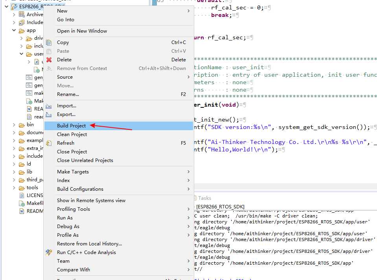The height and width of the screenshot is (280, 377).
Task: Select Restore from Local History...
Action: (119, 244)
